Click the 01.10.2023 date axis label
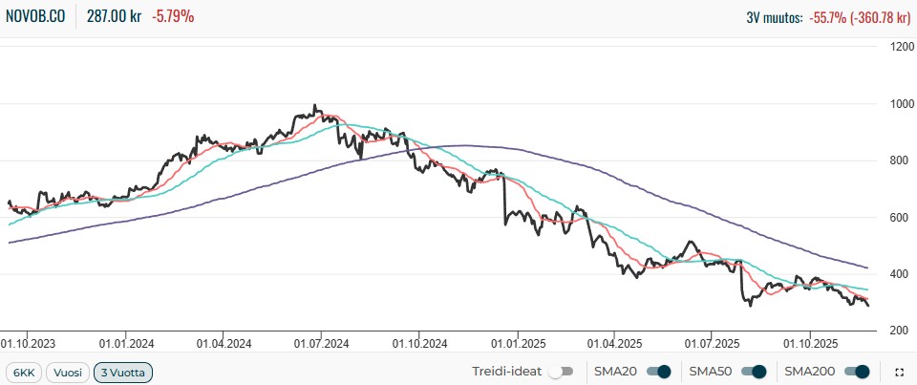 tap(28, 343)
